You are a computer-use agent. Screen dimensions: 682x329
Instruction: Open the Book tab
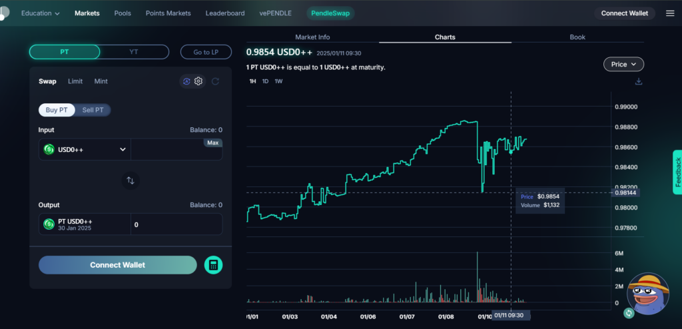(x=577, y=37)
